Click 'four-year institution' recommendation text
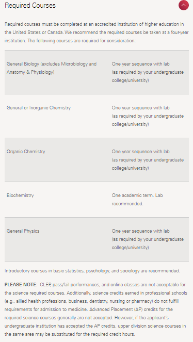193x342 pixels. (96, 37)
